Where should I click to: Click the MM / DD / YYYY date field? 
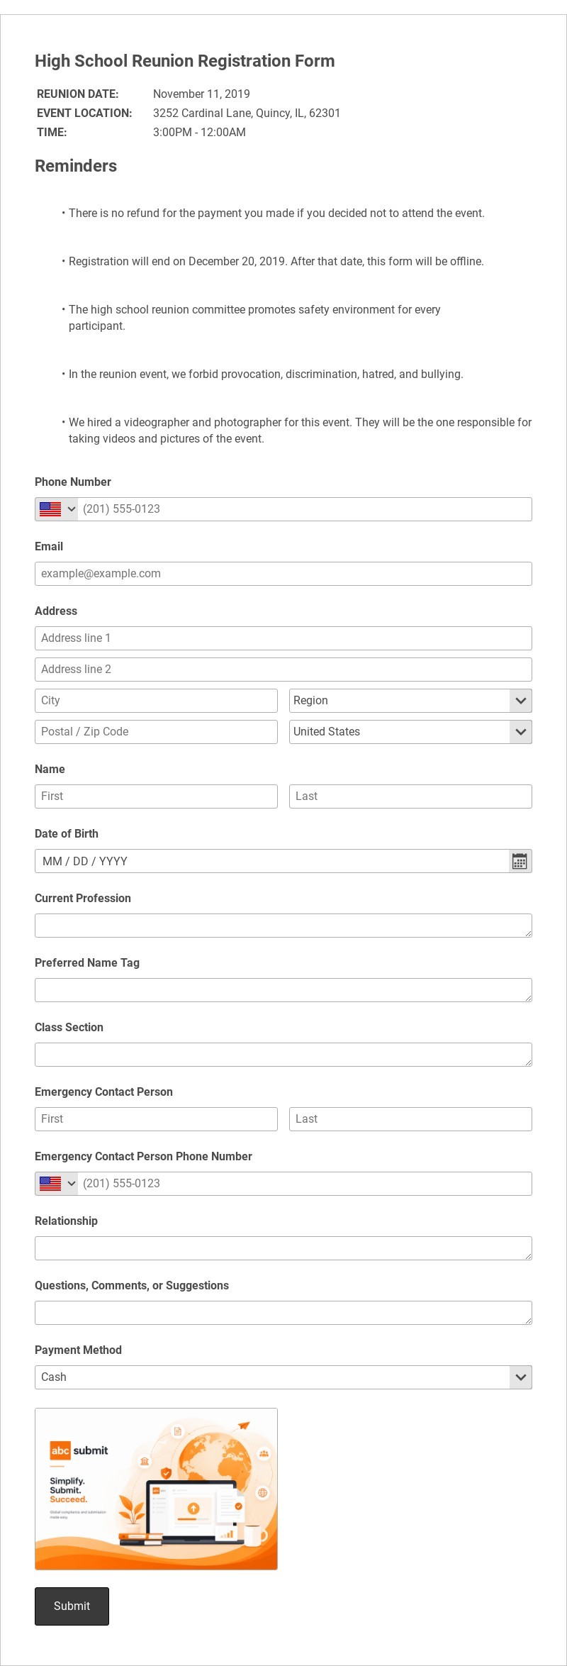(x=273, y=861)
